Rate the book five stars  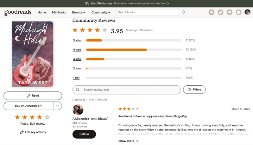[47, 117]
